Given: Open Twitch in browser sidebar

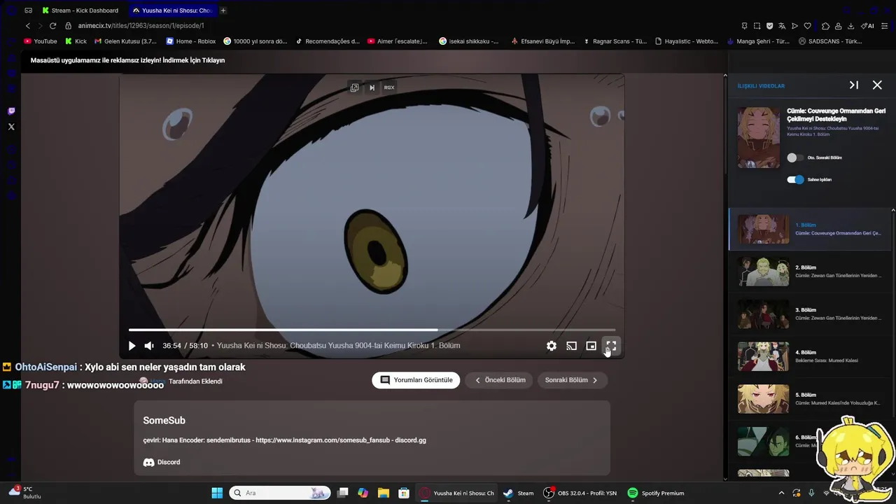Looking at the screenshot, I should [11, 111].
